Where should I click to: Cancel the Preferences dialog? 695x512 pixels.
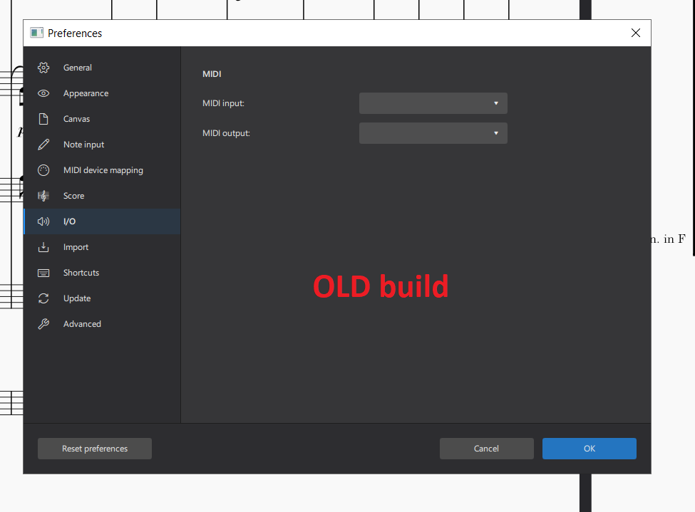coord(487,449)
